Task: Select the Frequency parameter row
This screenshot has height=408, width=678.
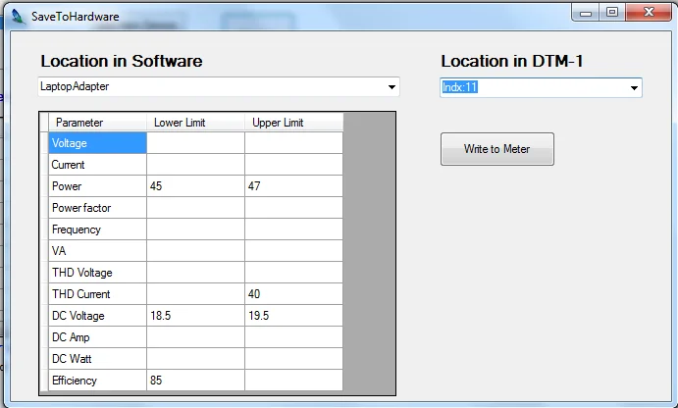Action: 97,229
